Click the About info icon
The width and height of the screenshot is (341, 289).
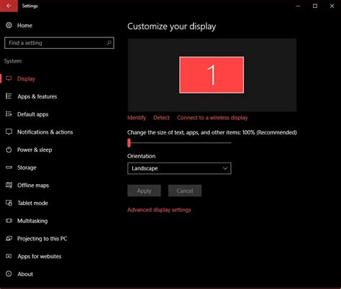coord(9,274)
